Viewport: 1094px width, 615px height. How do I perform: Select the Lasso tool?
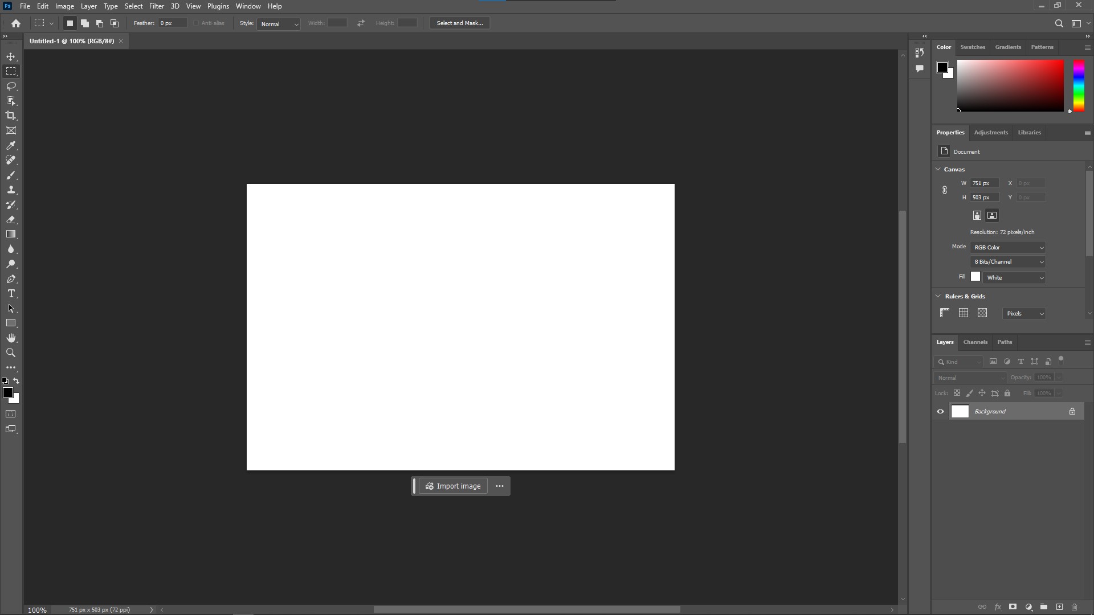[x=11, y=86]
